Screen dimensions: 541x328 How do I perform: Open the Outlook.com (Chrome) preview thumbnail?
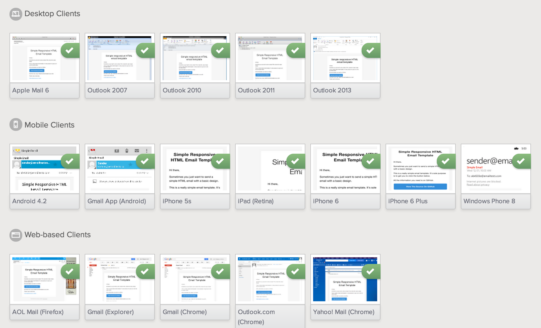[x=270, y=279]
